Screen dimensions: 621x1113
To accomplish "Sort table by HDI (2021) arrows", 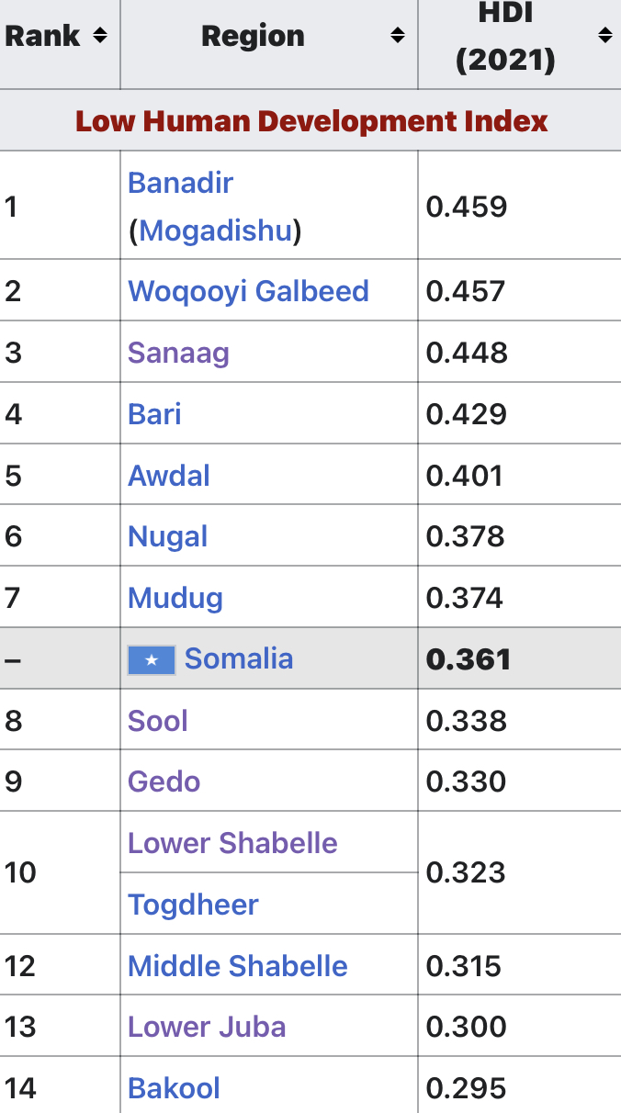I will (x=604, y=36).
